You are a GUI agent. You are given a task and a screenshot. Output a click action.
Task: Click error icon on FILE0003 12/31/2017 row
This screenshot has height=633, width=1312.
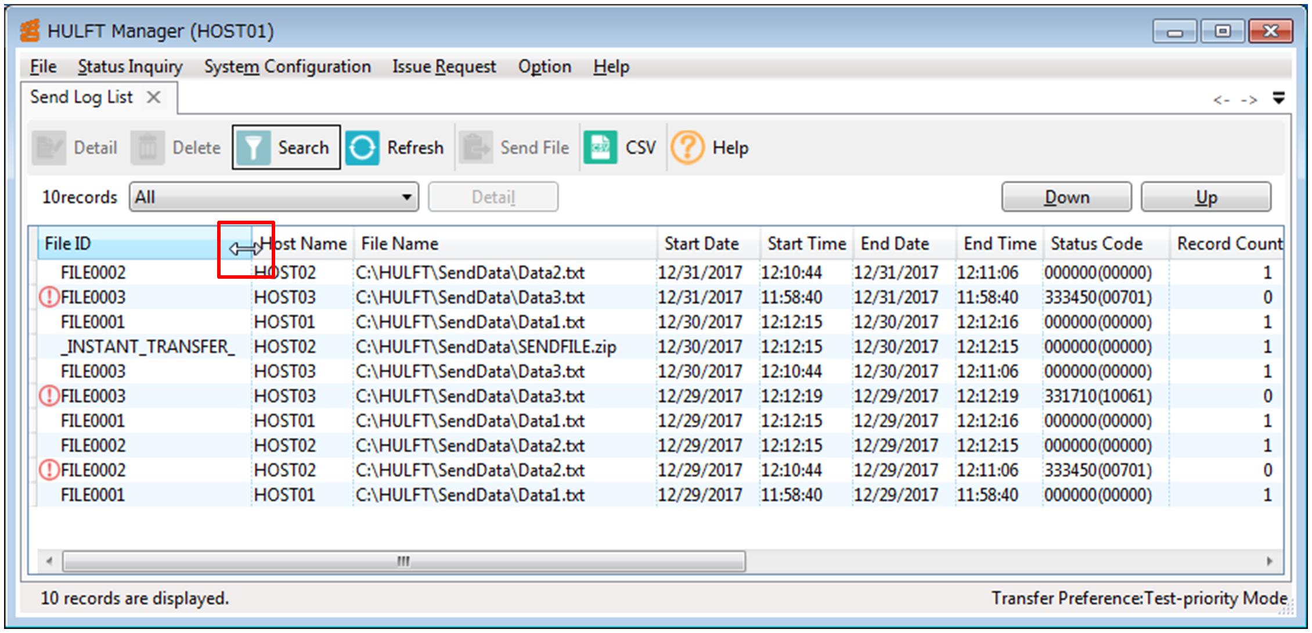pos(49,297)
